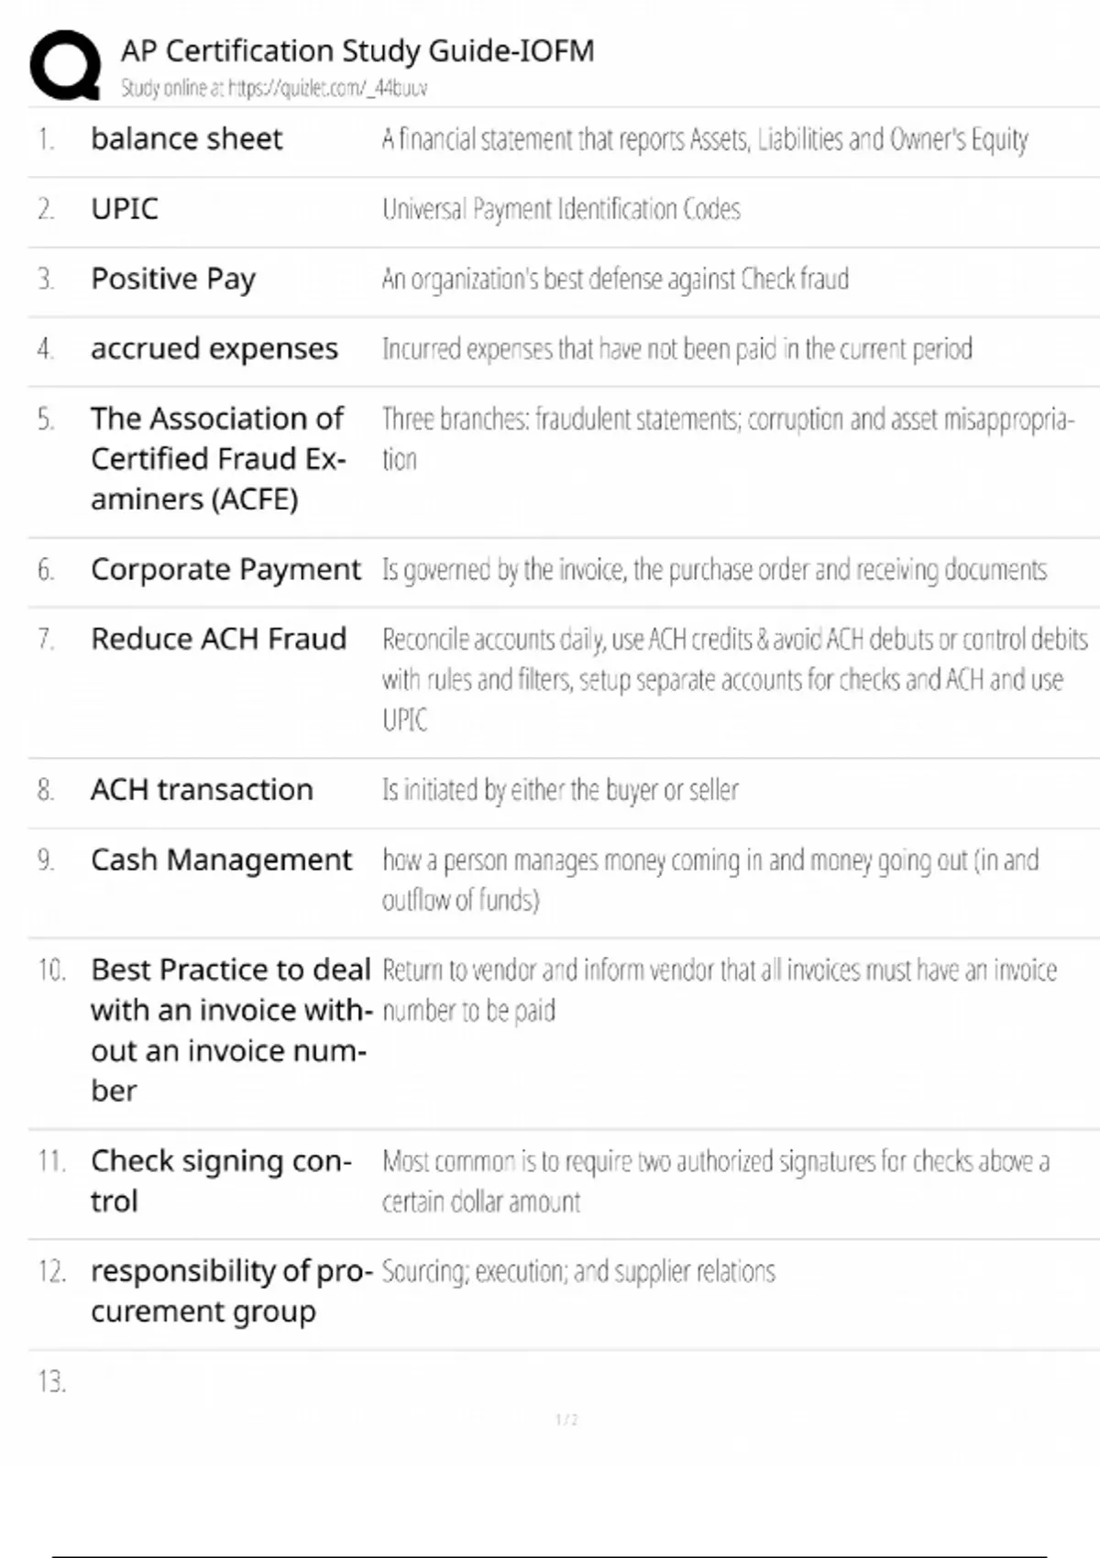Click the Quizlet Q logo icon
The height and width of the screenshot is (1558, 1100).
point(65,64)
